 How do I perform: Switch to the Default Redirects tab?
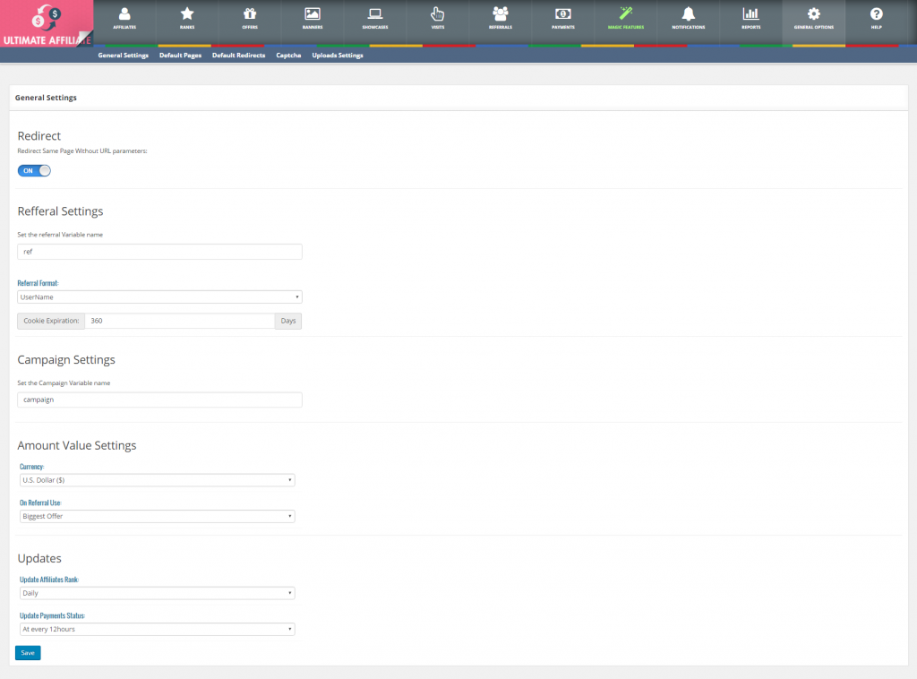[x=238, y=55]
